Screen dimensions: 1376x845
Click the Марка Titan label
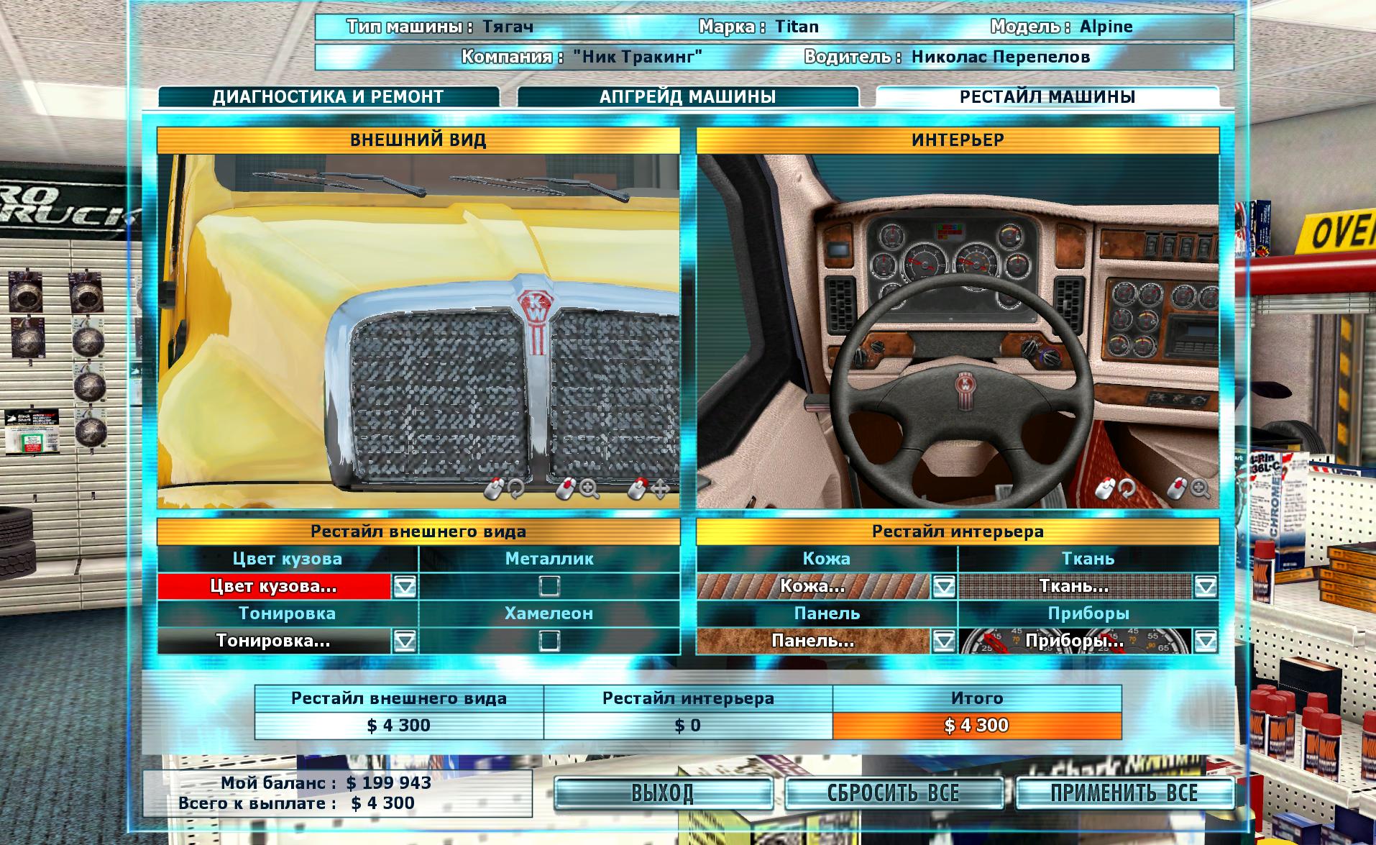tap(758, 27)
